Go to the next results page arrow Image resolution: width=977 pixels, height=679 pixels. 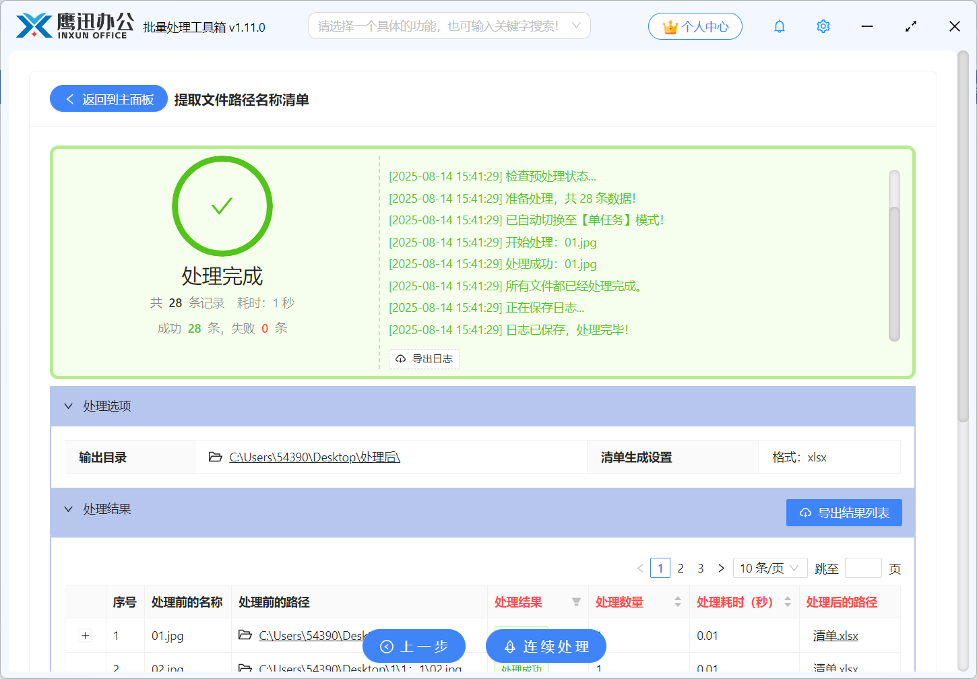(721, 569)
